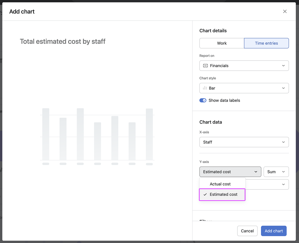
Task: Click the Add chart button
Action: point(273,231)
